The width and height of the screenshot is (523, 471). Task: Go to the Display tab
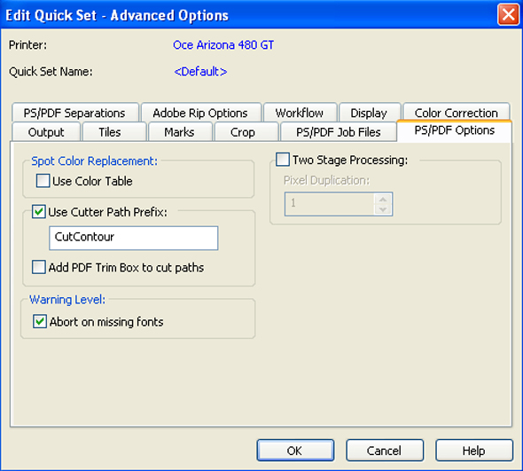click(370, 113)
